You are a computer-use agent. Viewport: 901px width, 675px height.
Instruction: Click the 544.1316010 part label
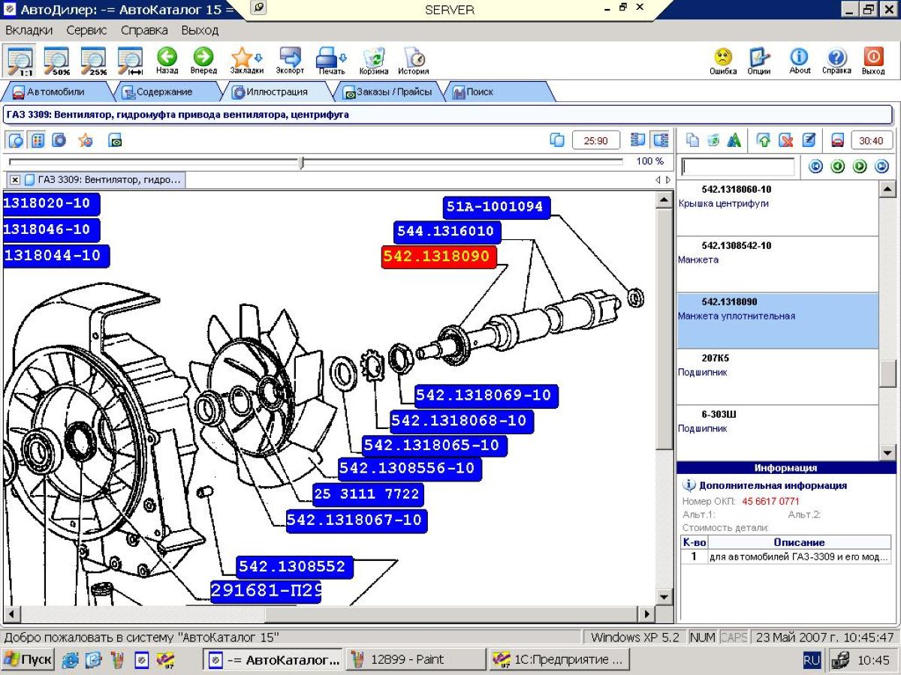447,232
